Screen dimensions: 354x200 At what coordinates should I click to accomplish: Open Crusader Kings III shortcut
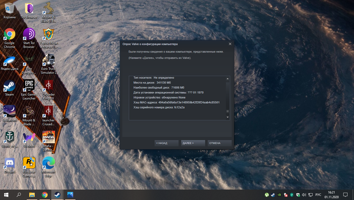pyautogui.click(x=49, y=90)
